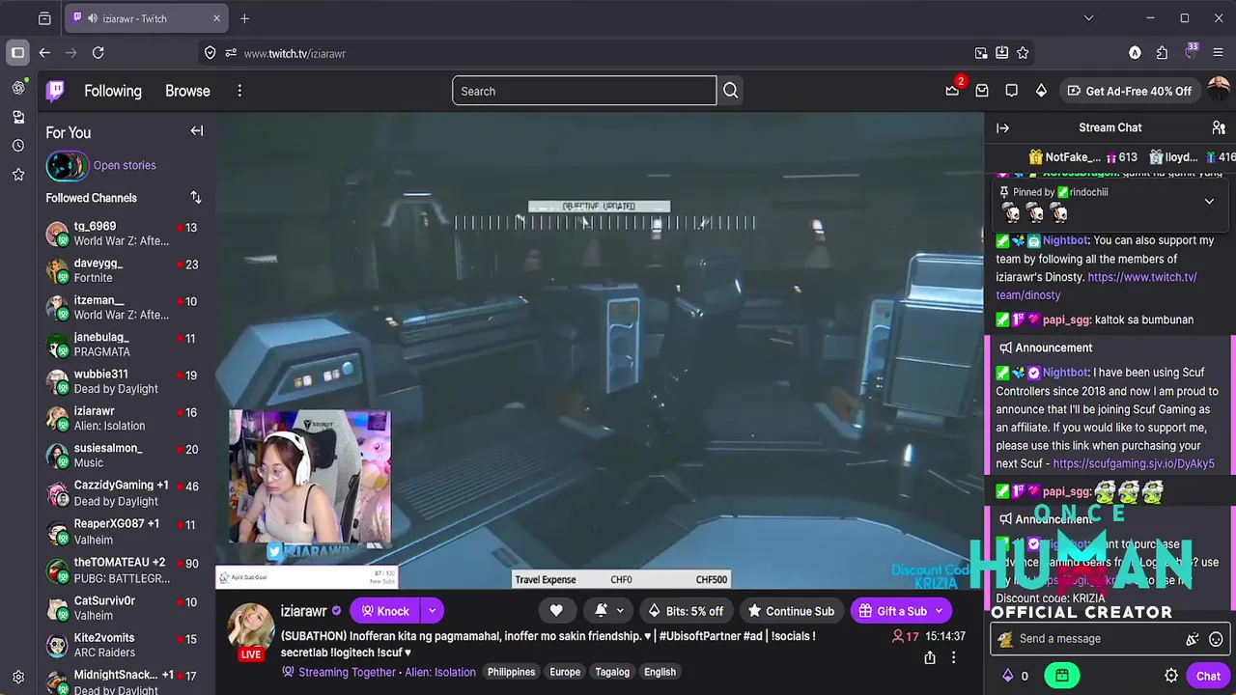Open channel points balance button
The image size is (1236, 695).
click(x=1015, y=676)
